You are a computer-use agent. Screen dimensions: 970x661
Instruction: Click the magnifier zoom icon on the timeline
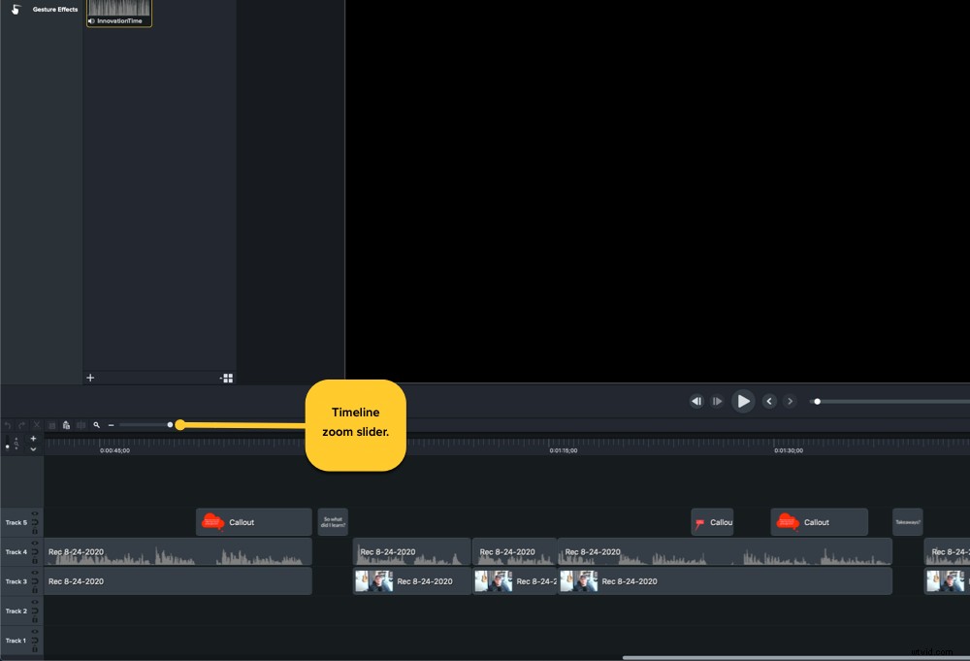tap(97, 424)
